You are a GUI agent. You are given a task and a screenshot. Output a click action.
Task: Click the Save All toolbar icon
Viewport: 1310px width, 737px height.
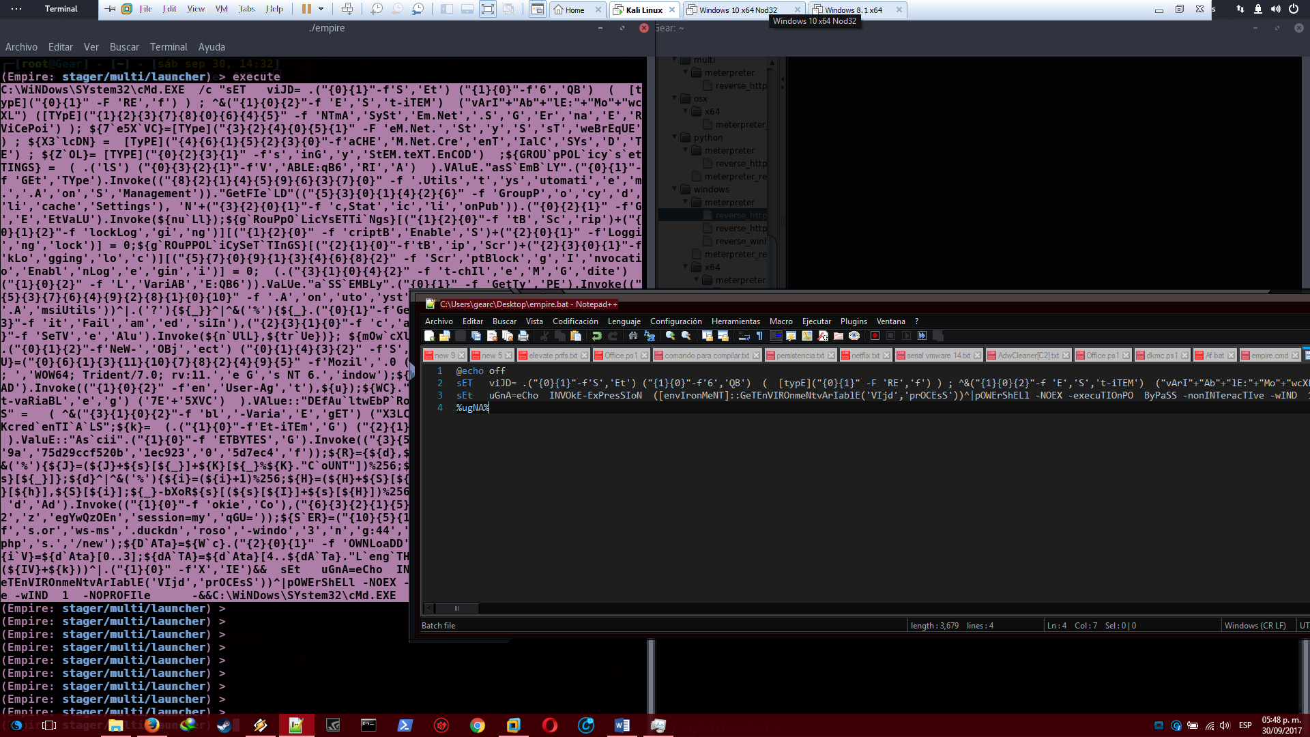pos(476,336)
